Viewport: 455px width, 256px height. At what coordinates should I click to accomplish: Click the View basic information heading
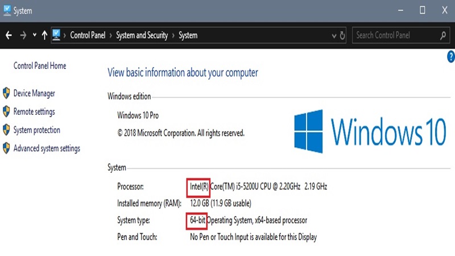click(183, 73)
